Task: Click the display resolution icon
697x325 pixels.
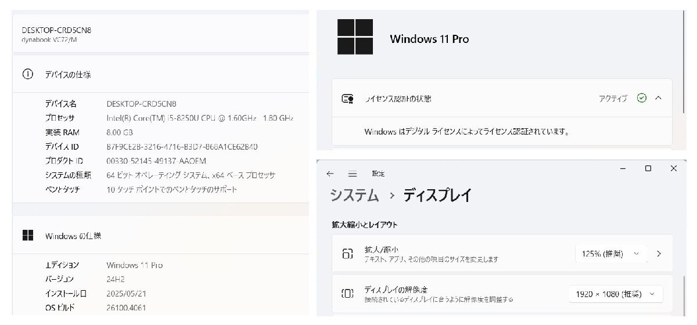Action: pos(347,294)
